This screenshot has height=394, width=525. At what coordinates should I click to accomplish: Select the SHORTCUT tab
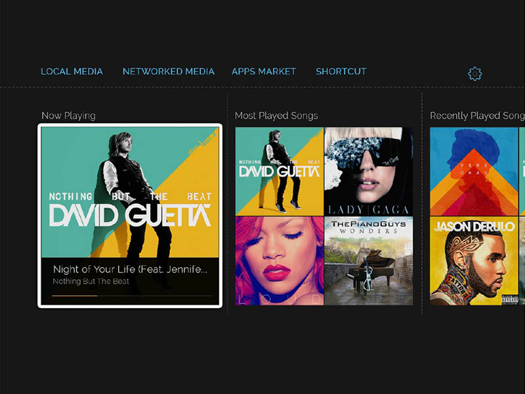click(341, 72)
